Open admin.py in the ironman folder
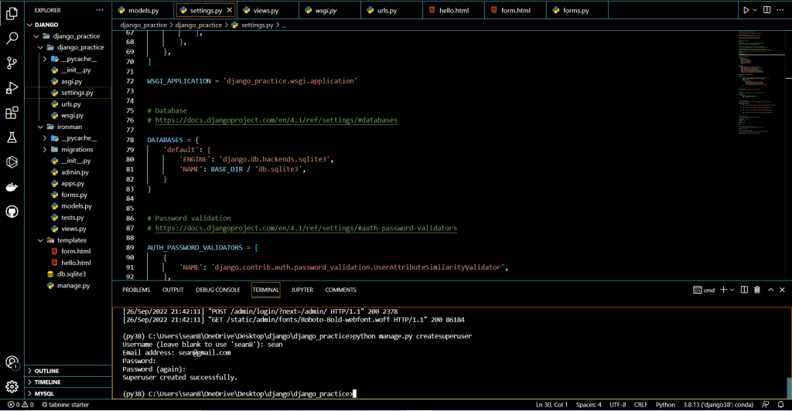Screen dimensions: 792x411 pos(68,172)
